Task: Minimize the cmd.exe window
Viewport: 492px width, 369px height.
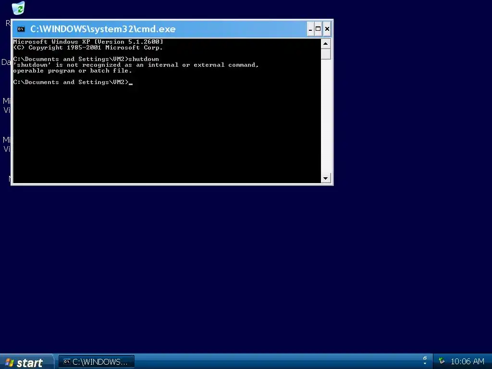Action: click(x=310, y=29)
